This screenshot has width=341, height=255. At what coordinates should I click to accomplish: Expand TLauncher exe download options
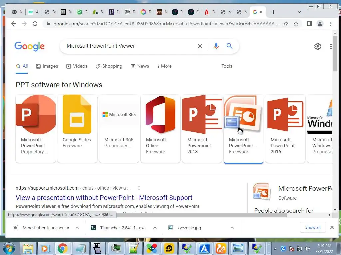pos(155,228)
